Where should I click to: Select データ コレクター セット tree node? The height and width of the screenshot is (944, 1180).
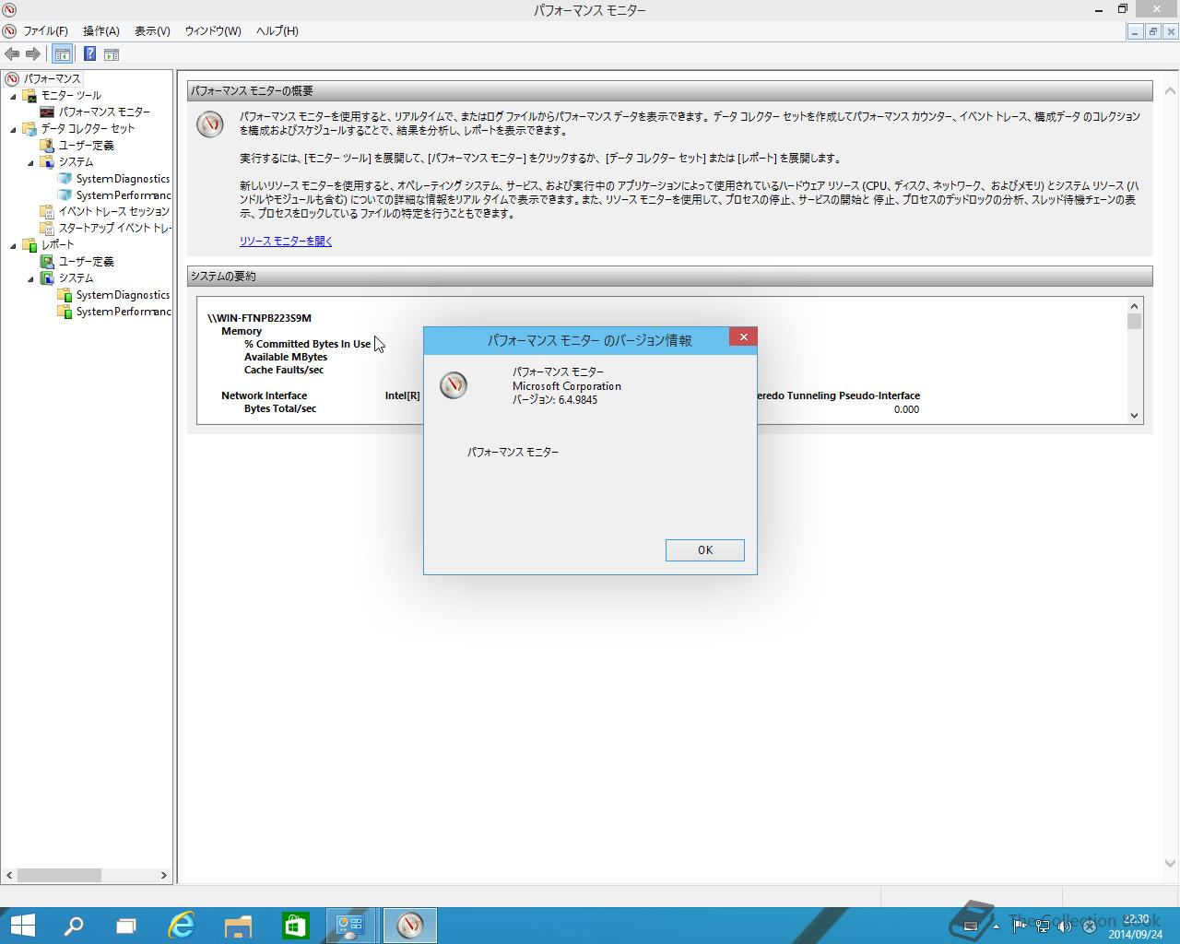click(88, 128)
